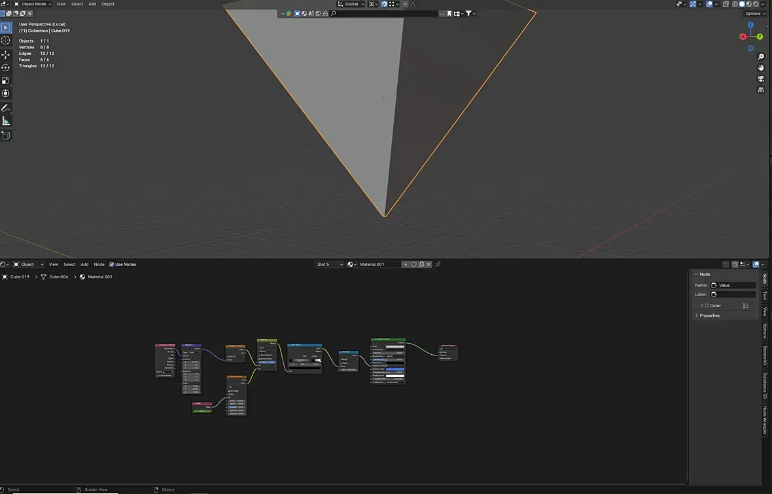
Task: Toggle snapping magnet icon
Action: tap(384, 4)
